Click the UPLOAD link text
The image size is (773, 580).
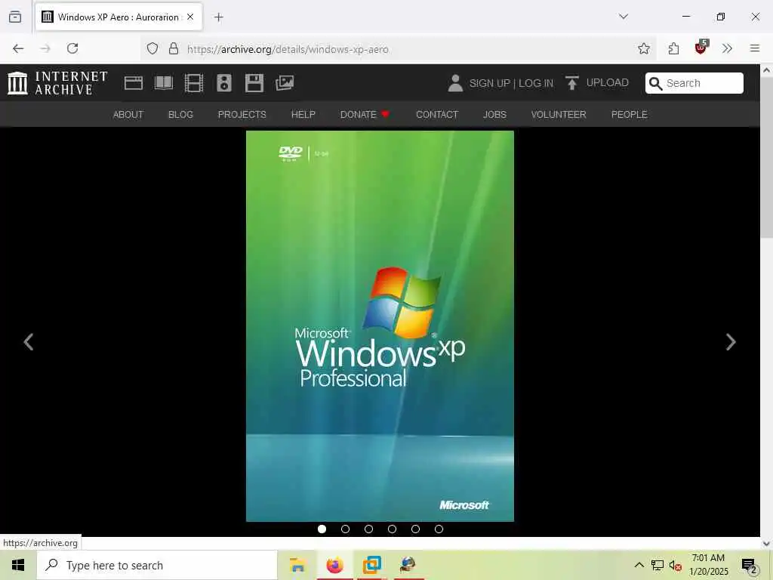(608, 83)
